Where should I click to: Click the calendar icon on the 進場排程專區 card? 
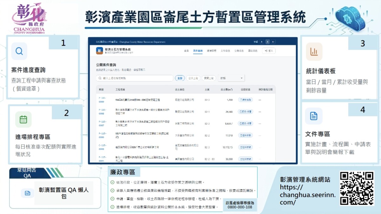(23, 120)
